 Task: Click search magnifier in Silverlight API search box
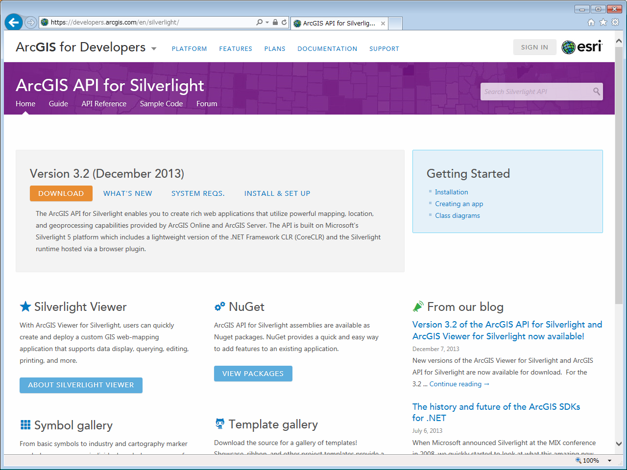pyautogui.click(x=596, y=92)
